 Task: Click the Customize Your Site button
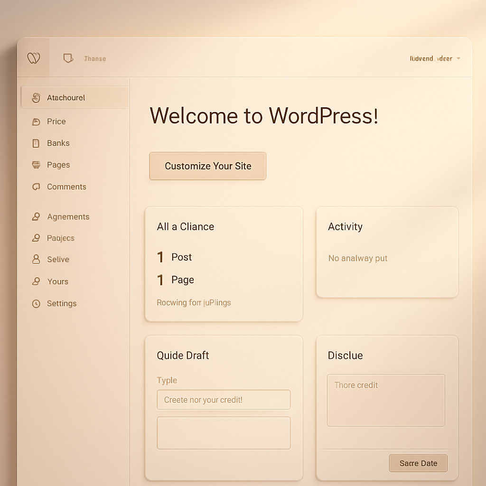[208, 166]
